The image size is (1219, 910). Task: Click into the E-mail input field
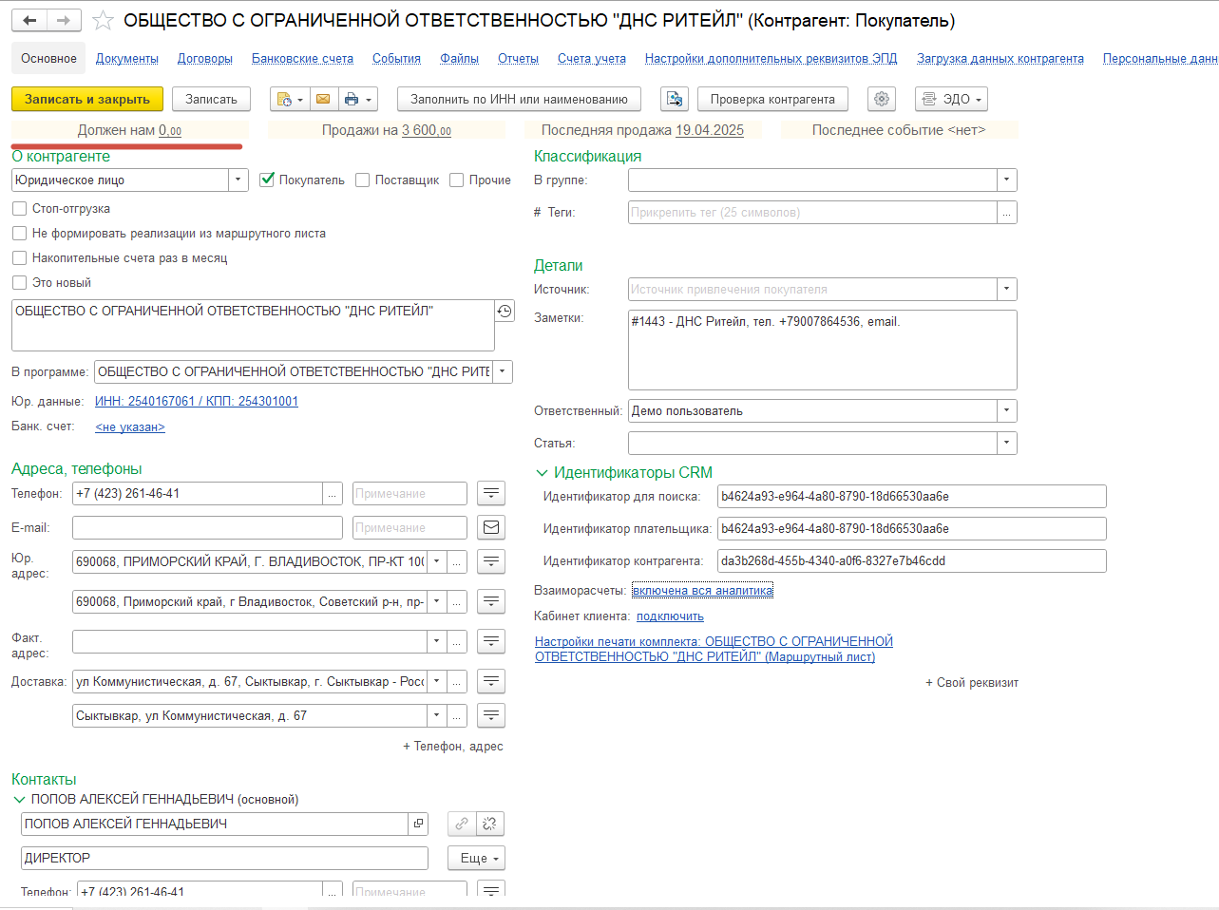click(x=207, y=527)
